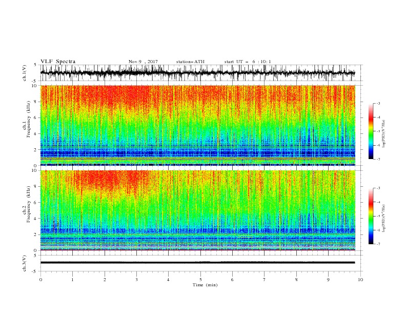Click the ch.1 colorbar "log(PSD)(V²/Hz)" label
The image size is (406, 314).
tap(384, 134)
